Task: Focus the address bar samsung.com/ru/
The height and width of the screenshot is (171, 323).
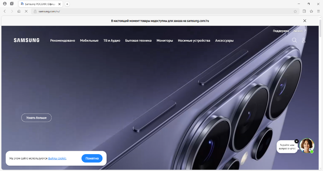Action: tap(165, 11)
